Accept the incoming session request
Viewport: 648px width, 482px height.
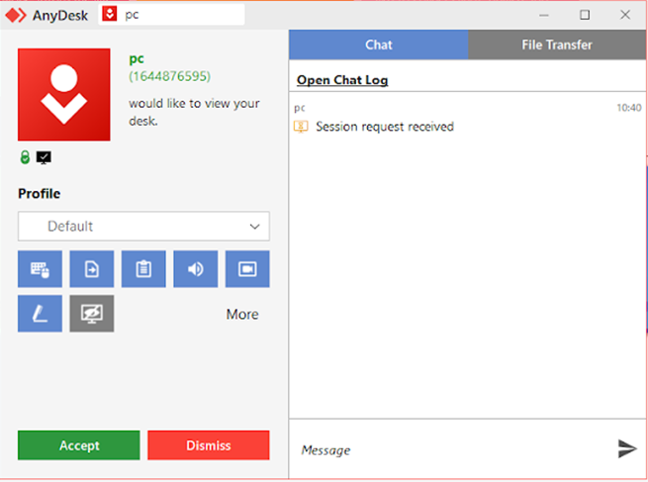[79, 445]
